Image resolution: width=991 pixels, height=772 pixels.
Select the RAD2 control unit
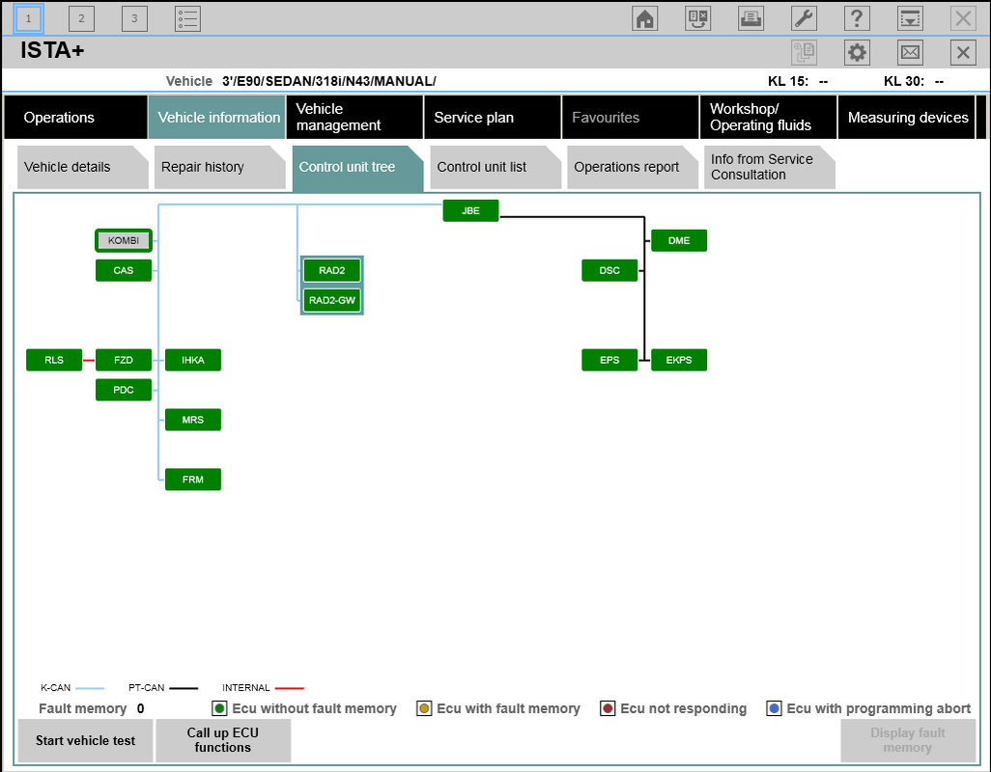coord(332,270)
